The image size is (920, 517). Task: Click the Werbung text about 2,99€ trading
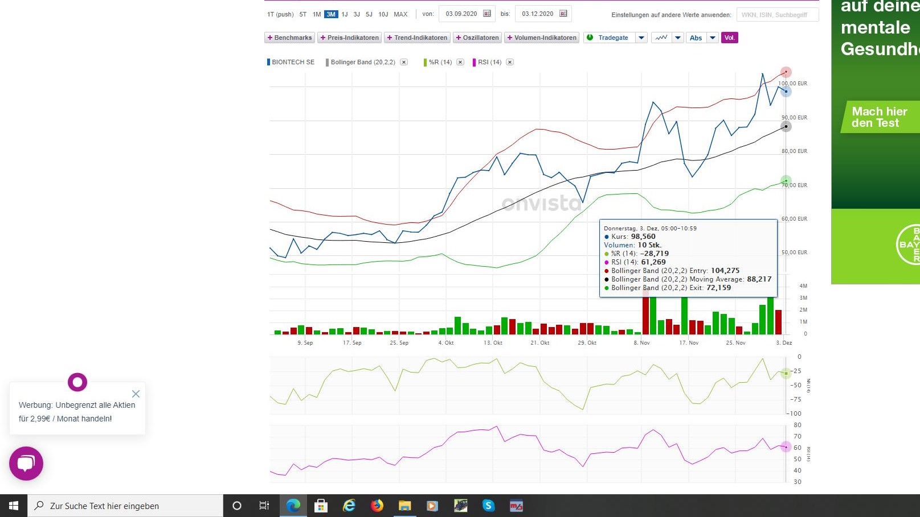point(77,412)
